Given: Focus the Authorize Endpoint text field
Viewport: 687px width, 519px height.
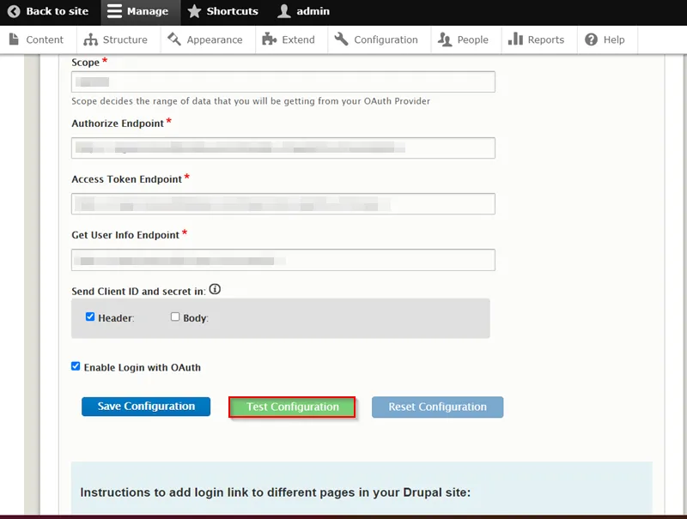Looking at the screenshot, I should point(283,148).
